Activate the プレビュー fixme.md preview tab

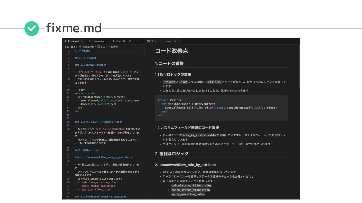[163, 41]
